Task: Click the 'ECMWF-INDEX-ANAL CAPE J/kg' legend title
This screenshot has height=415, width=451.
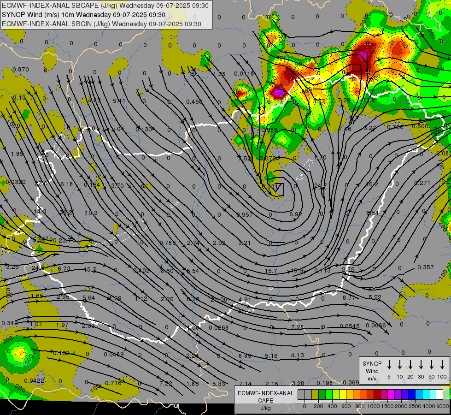Action: (x=265, y=400)
